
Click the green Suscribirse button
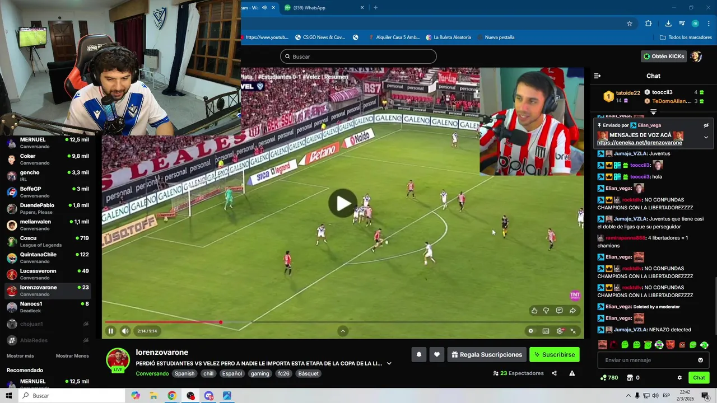[554, 354]
